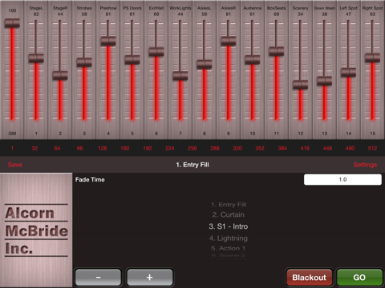Jump to channel bank 512
The height and width of the screenshot is (288, 385).
(x=372, y=148)
